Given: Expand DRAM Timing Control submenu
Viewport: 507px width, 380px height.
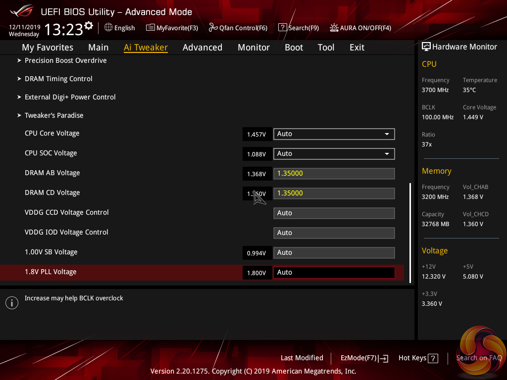Looking at the screenshot, I should 58,79.
